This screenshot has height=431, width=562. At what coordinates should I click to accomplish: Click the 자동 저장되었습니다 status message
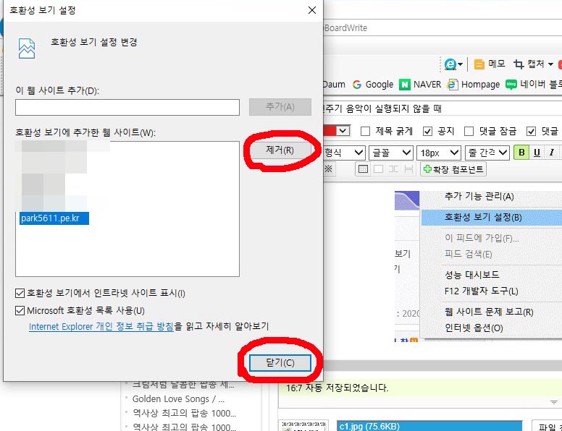pyautogui.click(x=337, y=388)
